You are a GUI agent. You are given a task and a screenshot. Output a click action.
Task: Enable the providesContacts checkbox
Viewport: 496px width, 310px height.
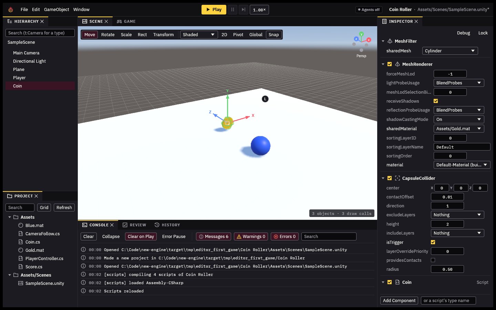(x=433, y=260)
